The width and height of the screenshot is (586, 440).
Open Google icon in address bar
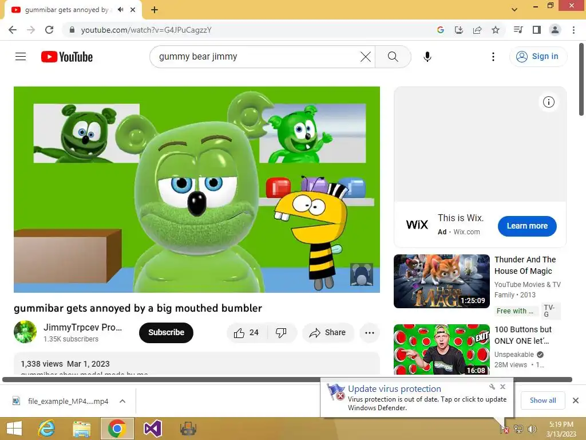coord(440,30)
